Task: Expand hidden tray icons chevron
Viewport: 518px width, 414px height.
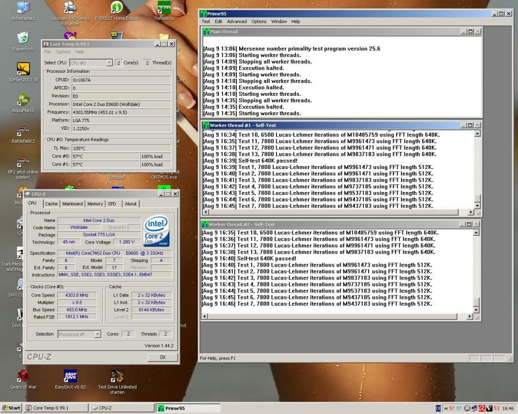Action: 446,408
